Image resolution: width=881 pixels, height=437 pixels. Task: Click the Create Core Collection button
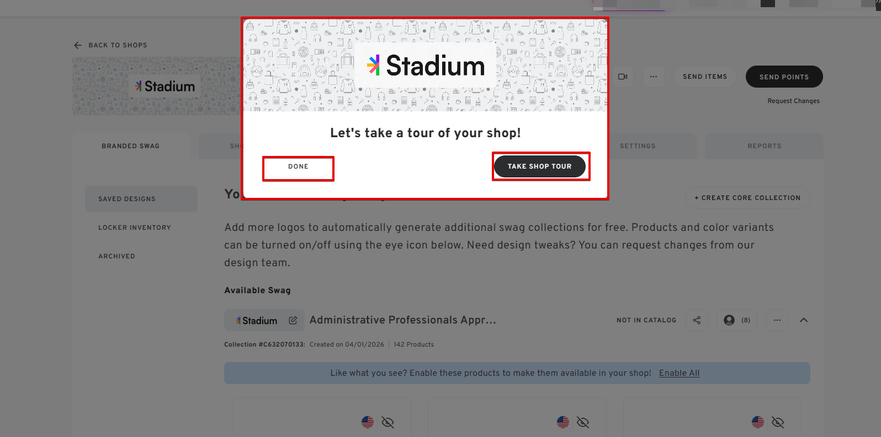pos(747,198)
